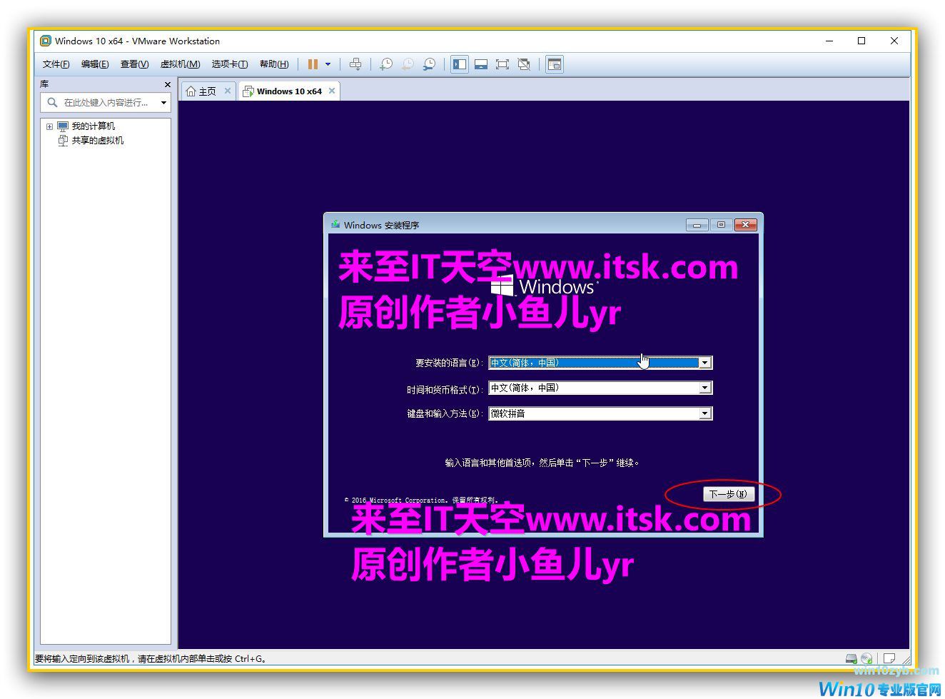The height and width of the screenshot is (699, 945).
Task: Open the 时间和货币格式 dropdown
Action: click(x=704, y=388)
